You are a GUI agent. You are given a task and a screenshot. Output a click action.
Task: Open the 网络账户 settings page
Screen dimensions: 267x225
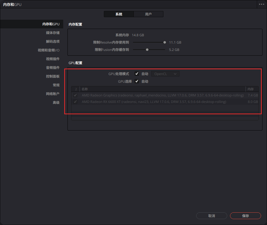(x=52, y=94)
